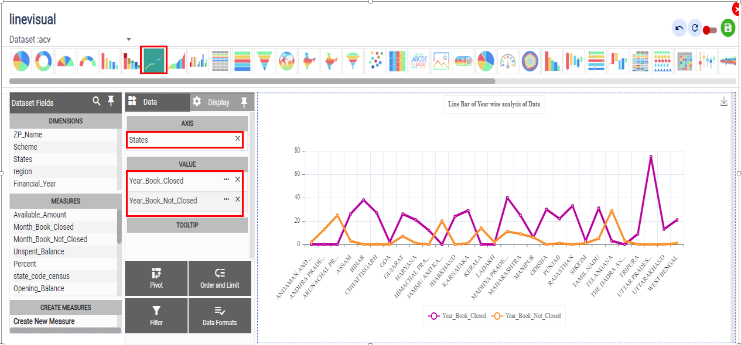Choose the funnel chart icon
741x345 pixels.
coord(264,60)
